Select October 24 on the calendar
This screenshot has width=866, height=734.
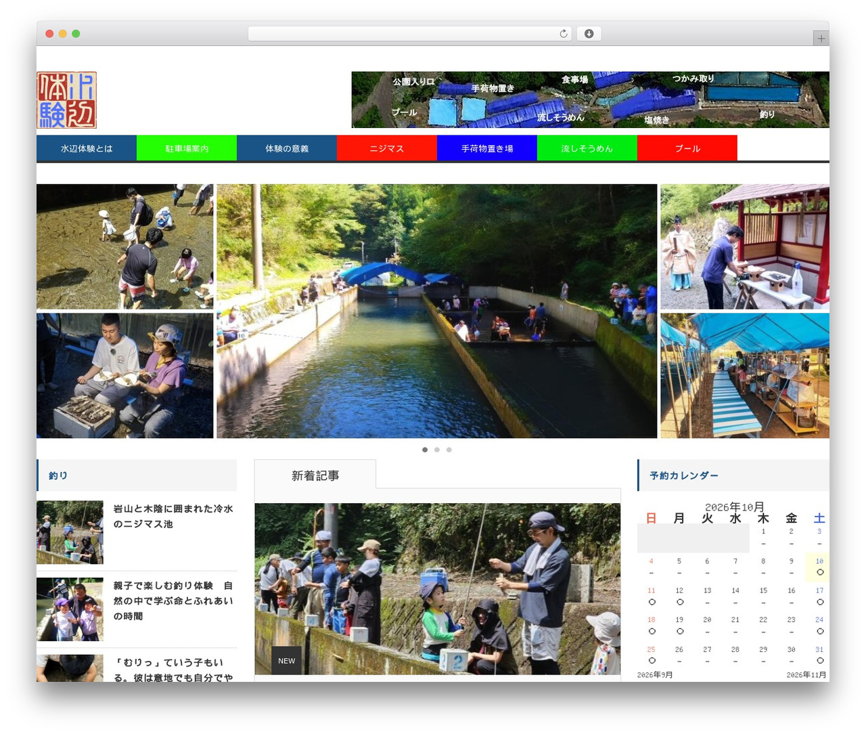(819, 626)
